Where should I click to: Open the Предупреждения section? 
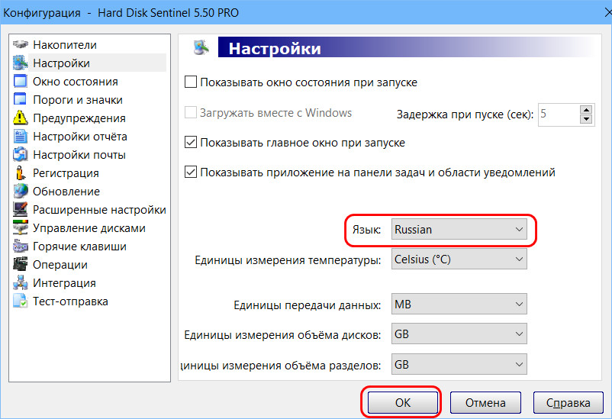click(x=79, y=118)
